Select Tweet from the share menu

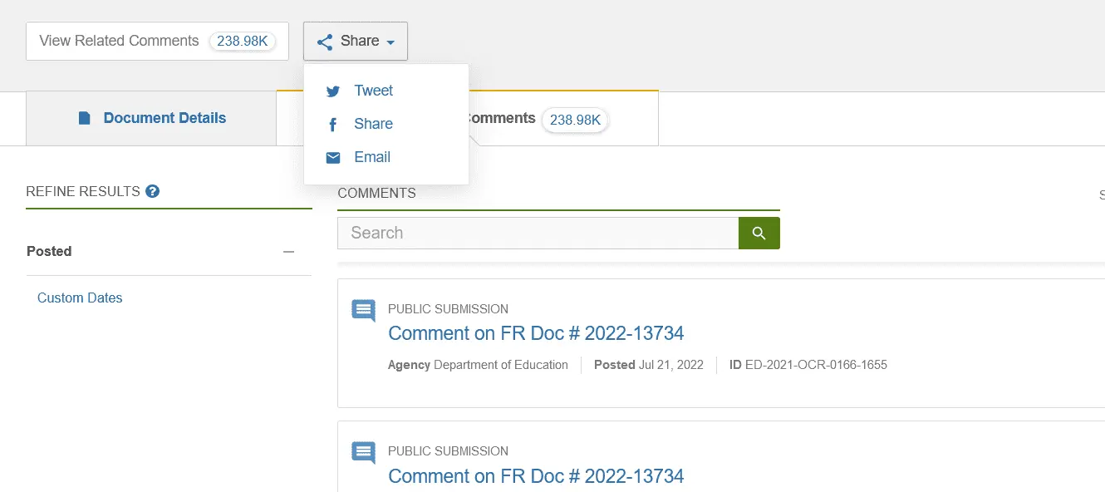point(373,91)
